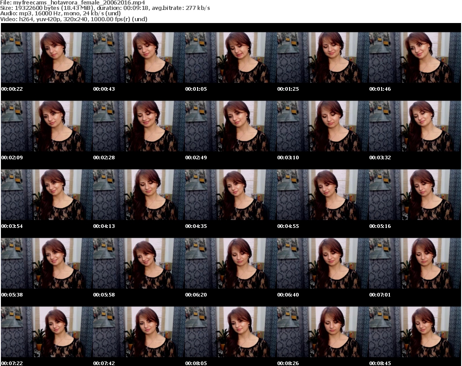Click the thumbnail stamped 00:00:22
462x366 pixels.
pyautogui.click(x=47, y=57)
